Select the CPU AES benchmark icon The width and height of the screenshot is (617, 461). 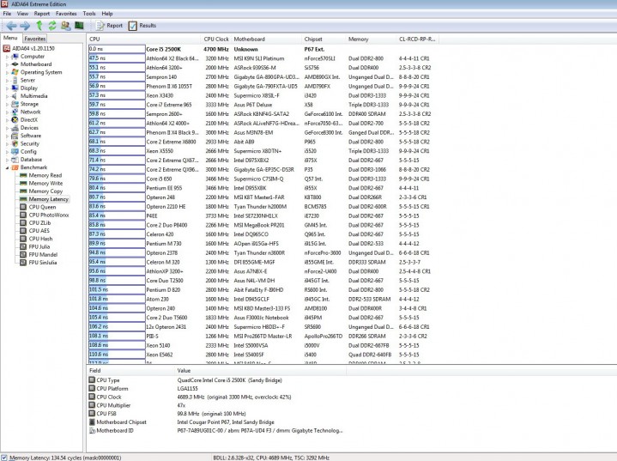(x=23, y=231)
